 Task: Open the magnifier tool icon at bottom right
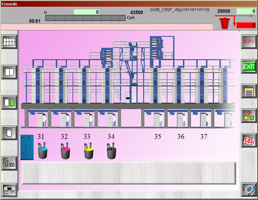click(x=249, y=190)
